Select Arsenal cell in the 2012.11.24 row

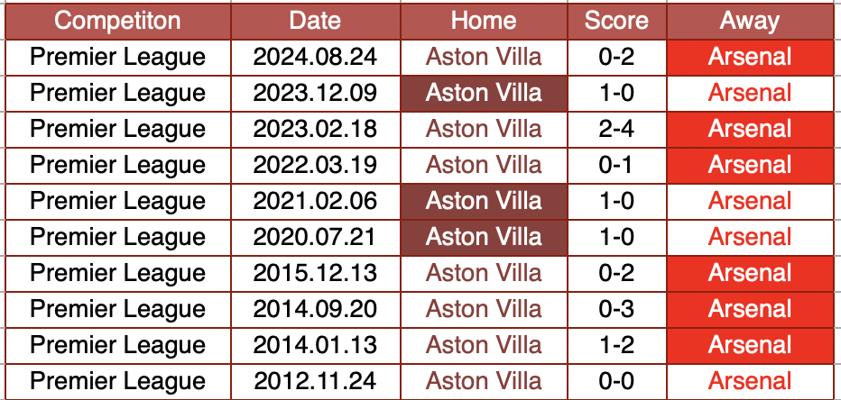tap(750, 382)
